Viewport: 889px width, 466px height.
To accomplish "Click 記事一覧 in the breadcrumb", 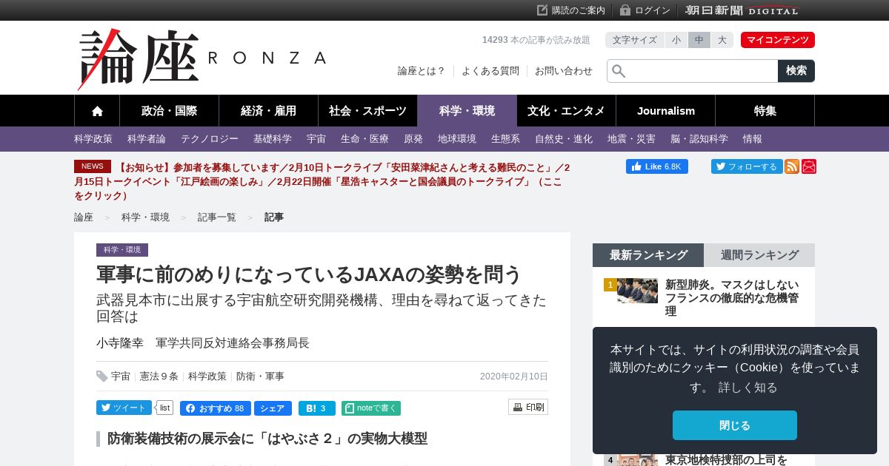I will (x=217, y=217).
